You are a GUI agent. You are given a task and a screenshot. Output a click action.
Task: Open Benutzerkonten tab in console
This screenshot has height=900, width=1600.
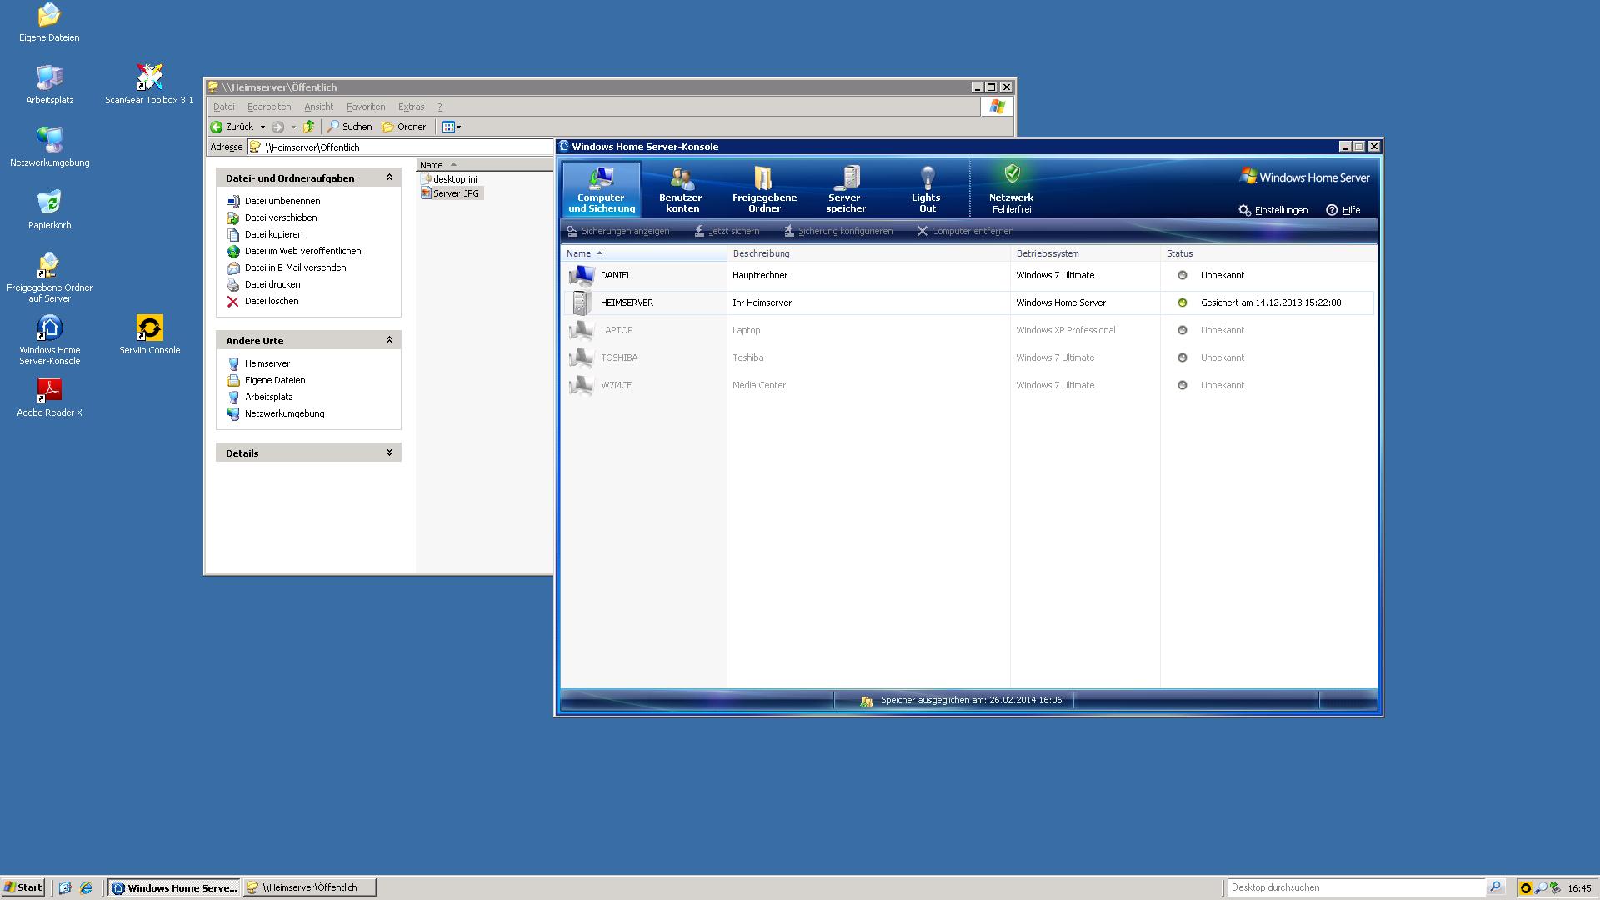point(682,189)
